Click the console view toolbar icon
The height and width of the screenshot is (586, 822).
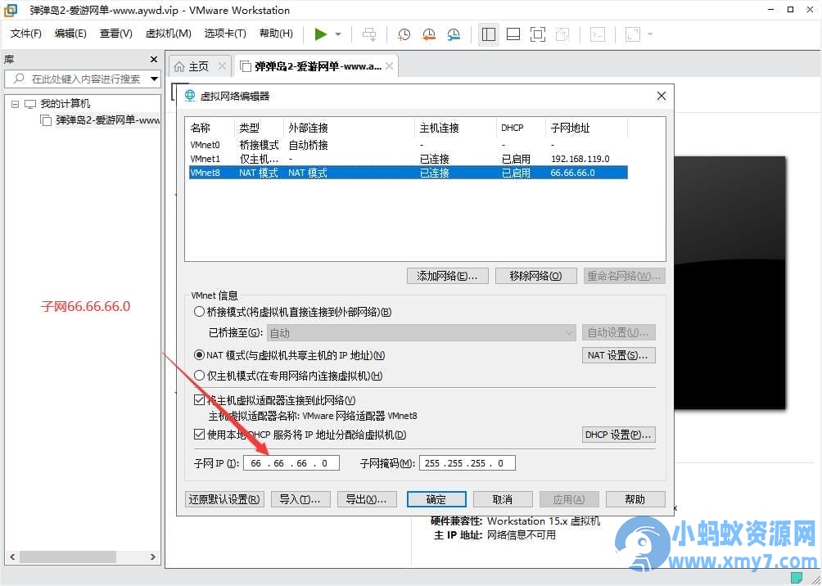[x=598, y=34]
